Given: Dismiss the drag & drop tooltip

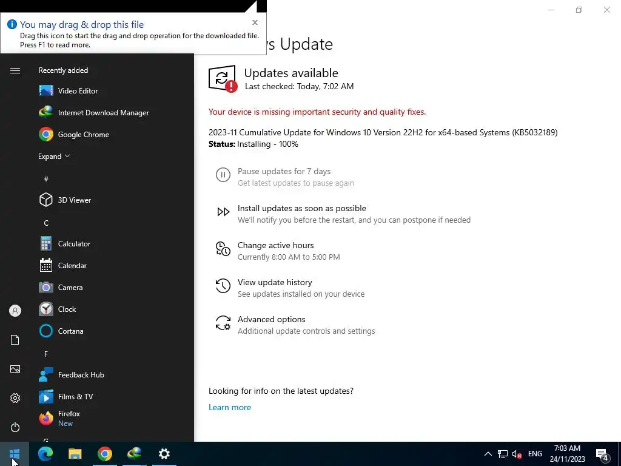Looking at the screenshot, I should [x=255, y=22].
